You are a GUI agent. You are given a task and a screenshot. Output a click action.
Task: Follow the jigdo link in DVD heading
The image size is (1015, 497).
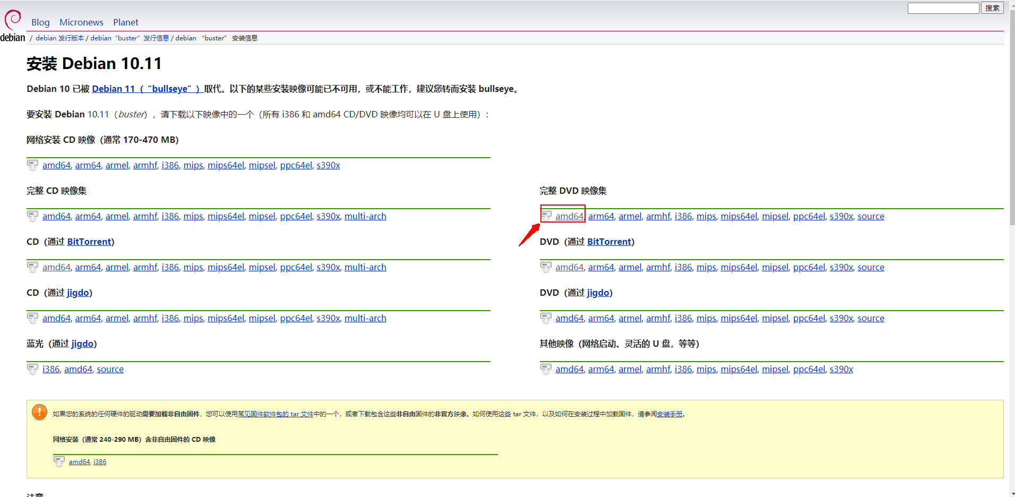tap(598, 293)
